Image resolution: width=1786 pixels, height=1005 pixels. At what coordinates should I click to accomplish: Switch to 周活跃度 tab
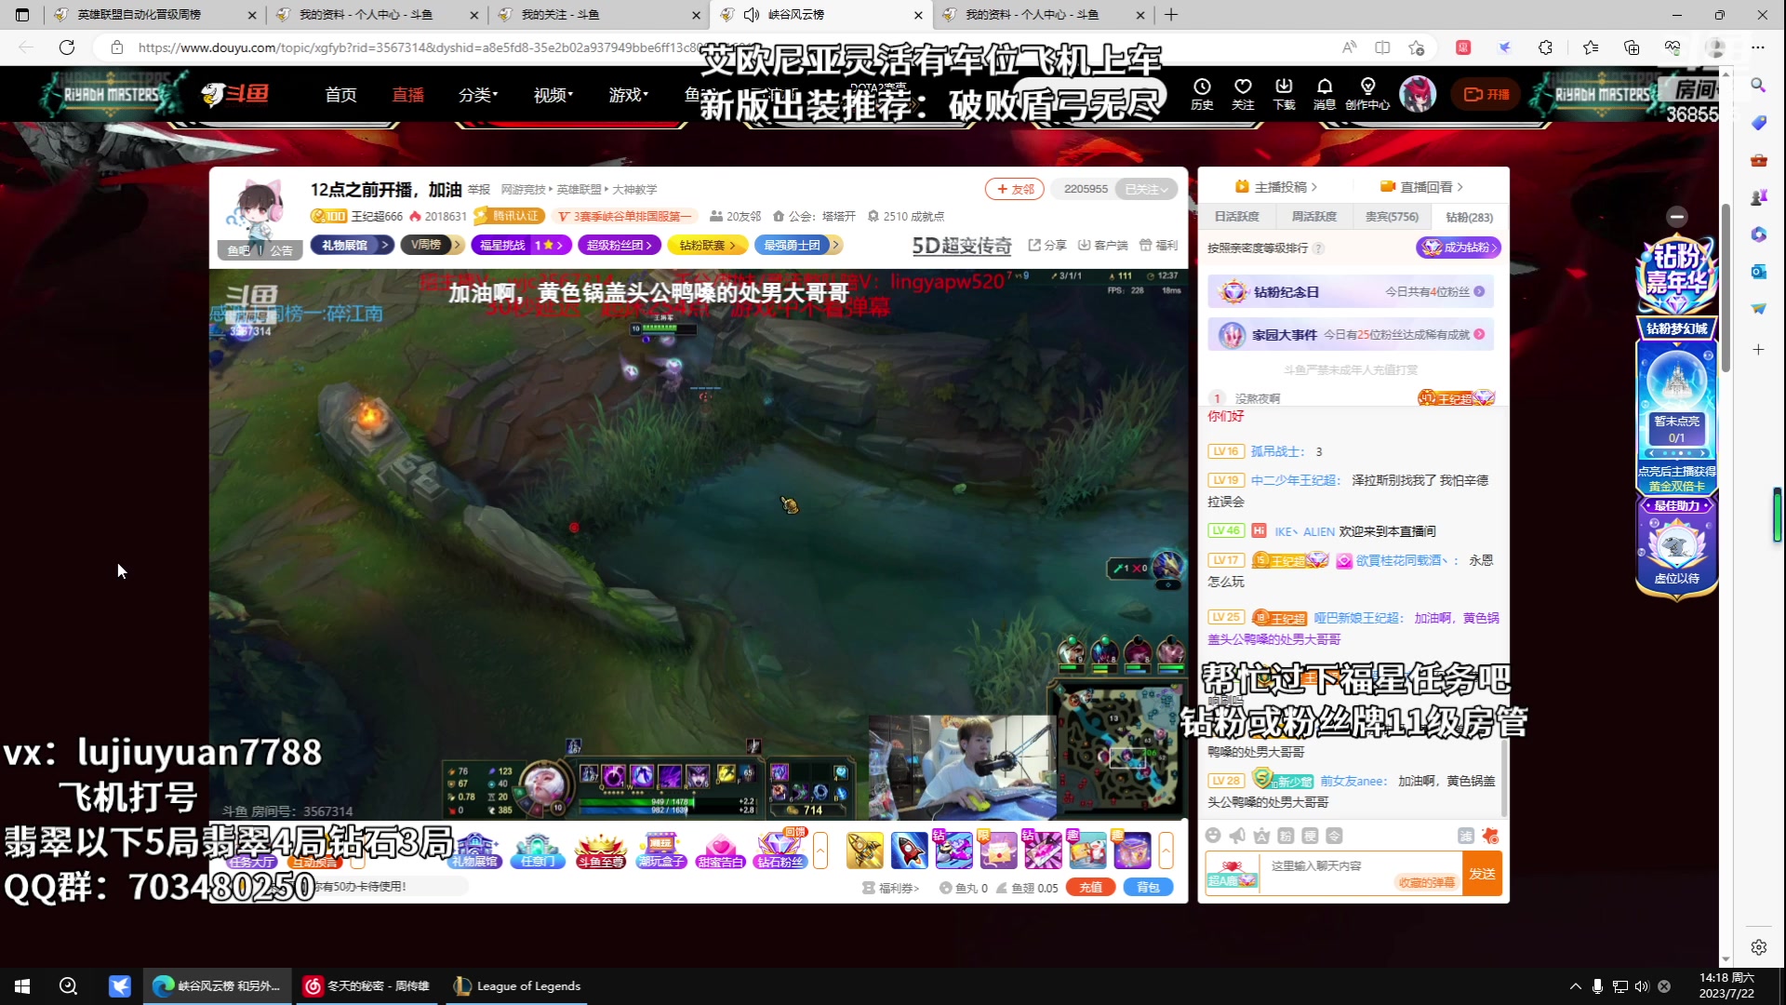click(x=1313, y=217)
